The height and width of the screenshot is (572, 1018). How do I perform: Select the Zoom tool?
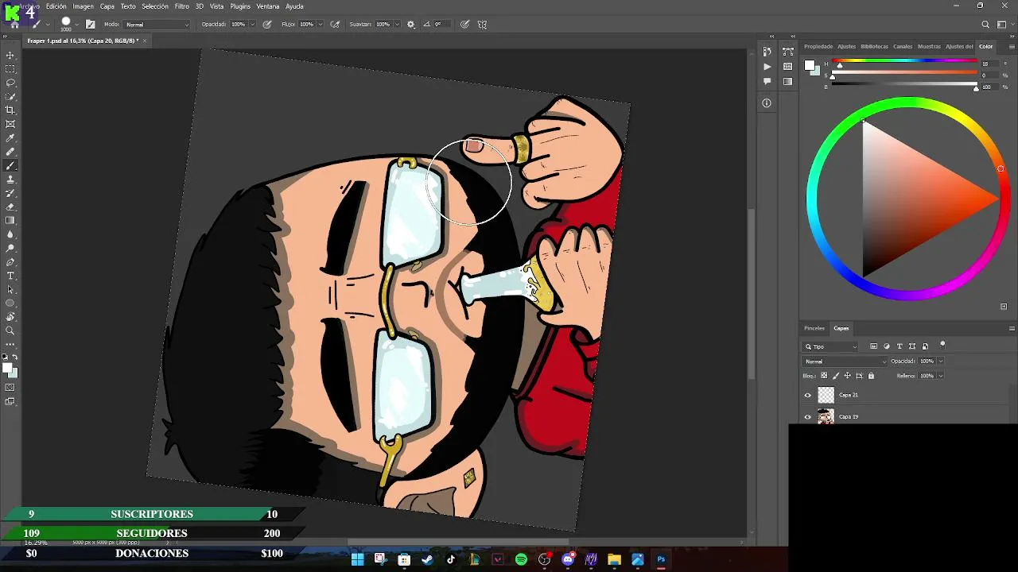pos(10,330)
